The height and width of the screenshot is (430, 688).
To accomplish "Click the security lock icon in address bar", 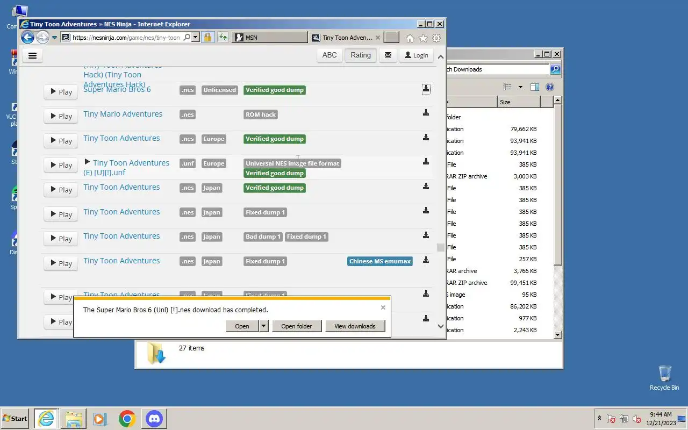I will click(207, 38).
